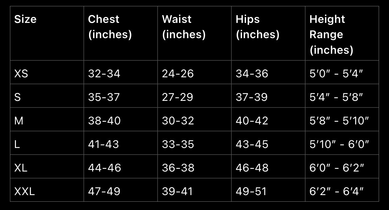
Task: Click the XXL size row label
Action: [x=25, y=191]
